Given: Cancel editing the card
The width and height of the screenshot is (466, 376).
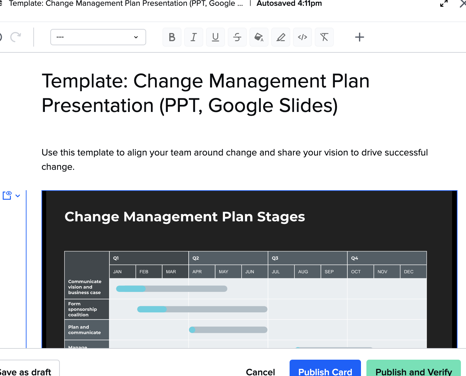Looking at the screenshot, I should 260,372.
